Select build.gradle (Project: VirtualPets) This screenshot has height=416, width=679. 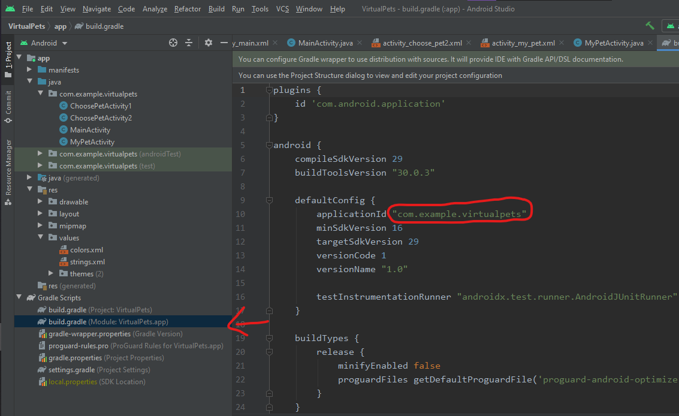99,310
